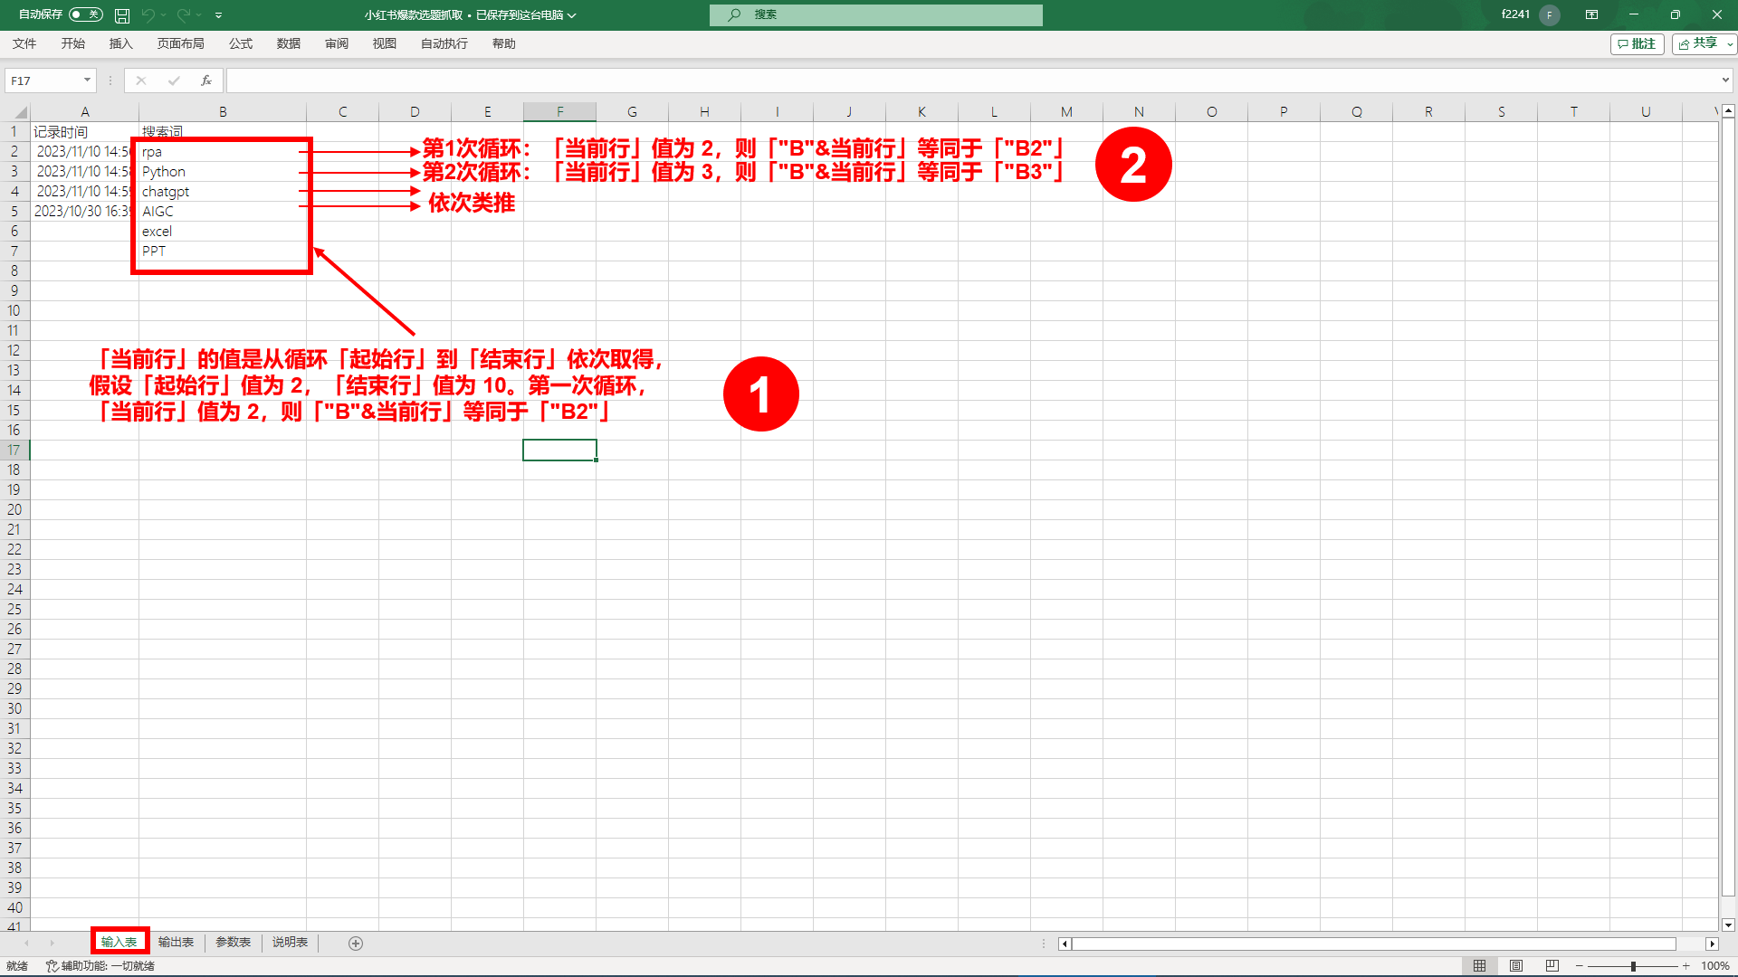Click the 参数表 sheet tab
The image size is (1738, 977).
point(233,943)
